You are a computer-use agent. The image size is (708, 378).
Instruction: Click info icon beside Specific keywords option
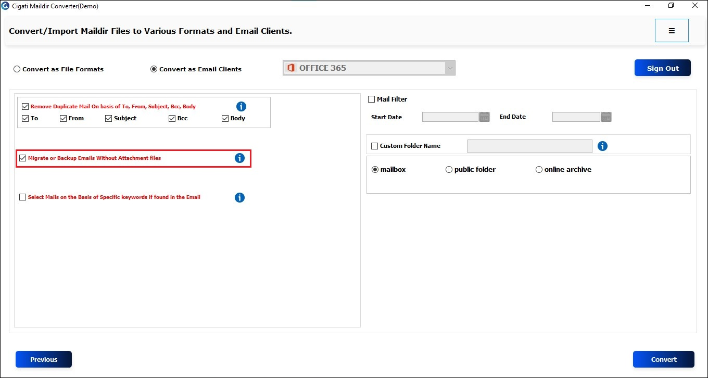pyautogui.click(x=239, y=197)
